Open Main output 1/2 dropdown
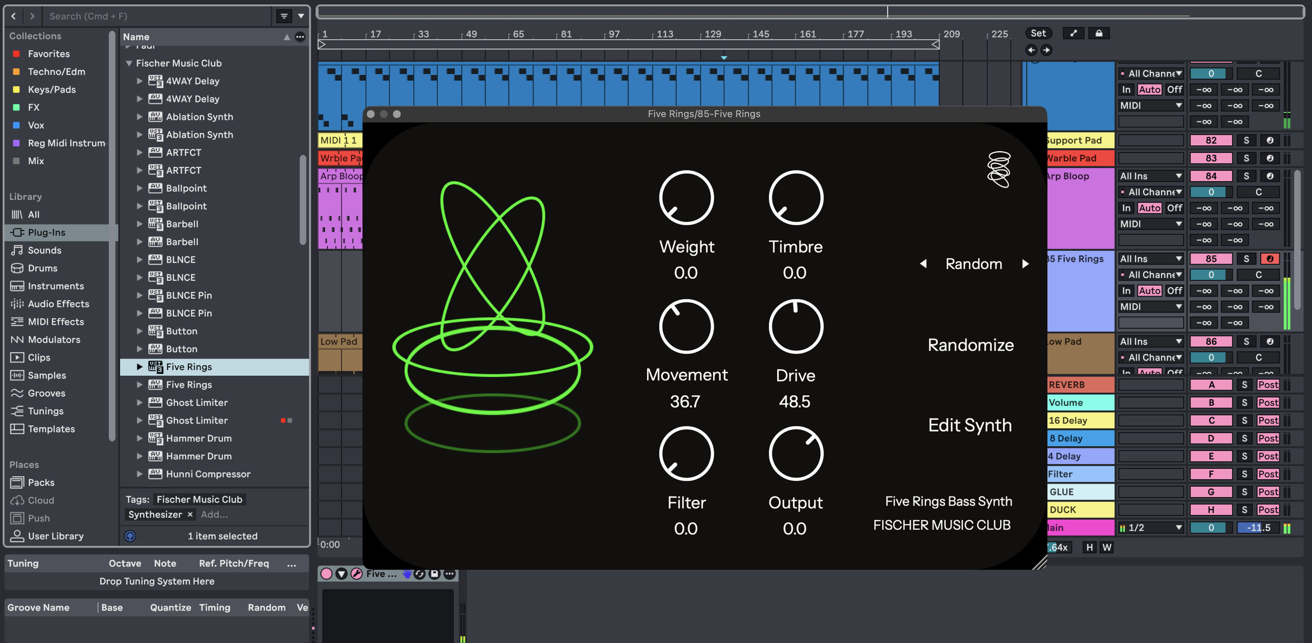This screenshot has height=643, width=1312. (1151, 528)
